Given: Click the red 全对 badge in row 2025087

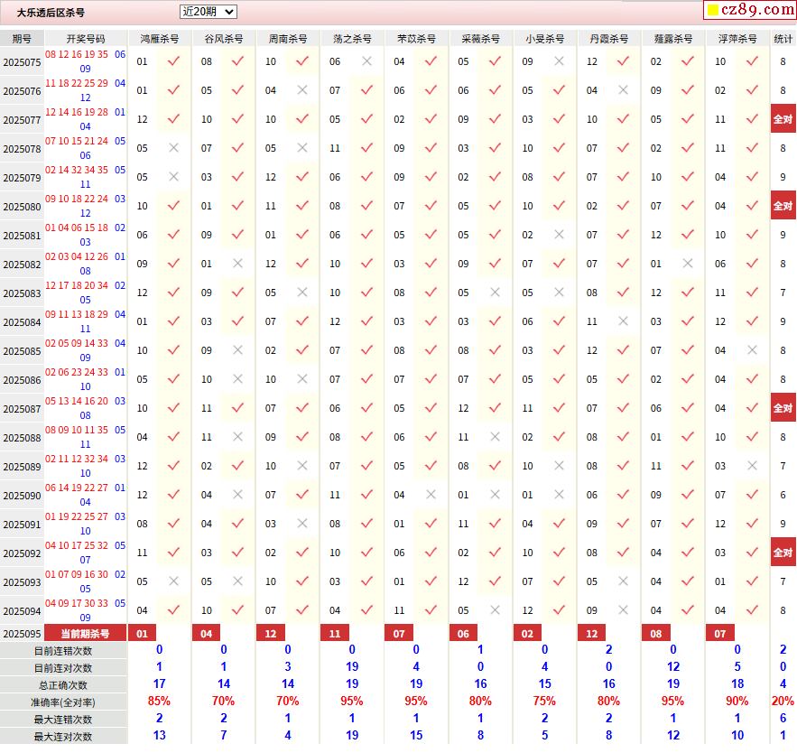Looking at the screenshot, I should [783, 408].
